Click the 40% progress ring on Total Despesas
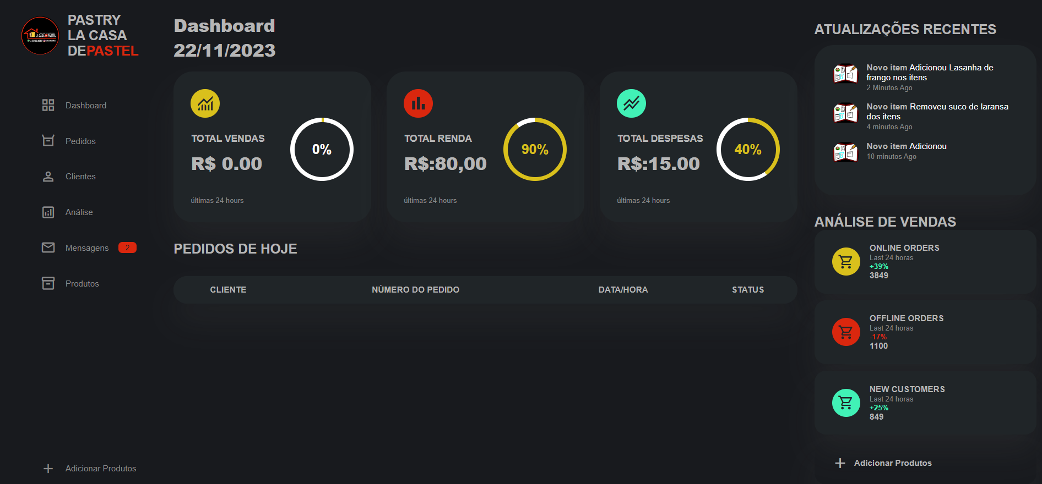Viewport: 1042px width, 484px height. click(748, 149)
